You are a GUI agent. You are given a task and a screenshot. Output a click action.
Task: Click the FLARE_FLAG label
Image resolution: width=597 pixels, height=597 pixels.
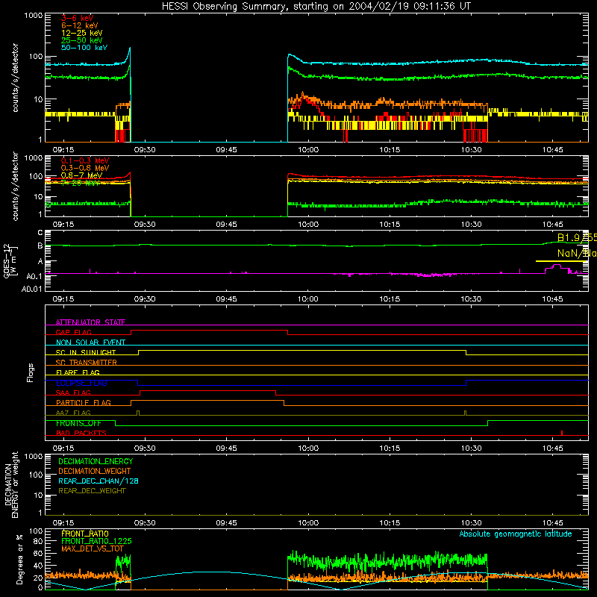(78, 372)
